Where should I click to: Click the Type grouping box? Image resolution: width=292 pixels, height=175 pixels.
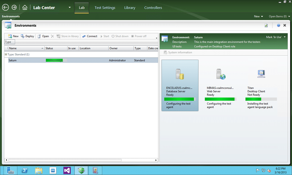(10, 42)
